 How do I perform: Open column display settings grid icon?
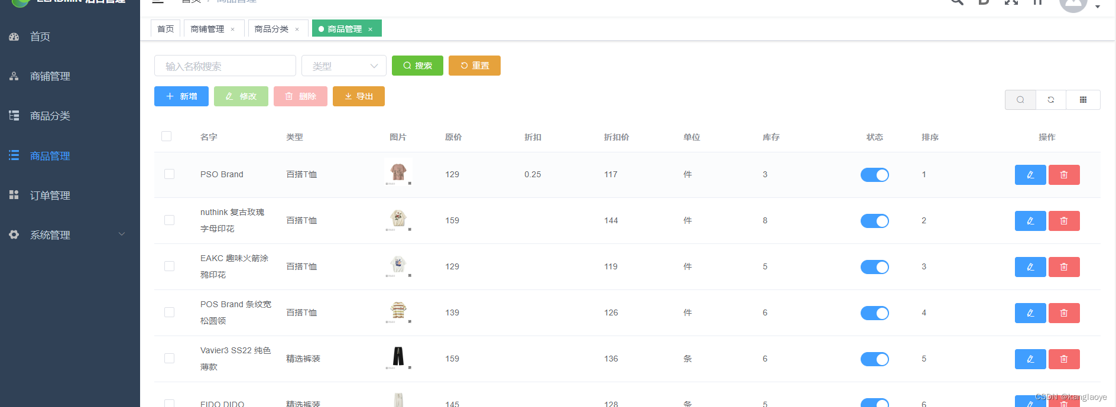tap(1083, 100)
